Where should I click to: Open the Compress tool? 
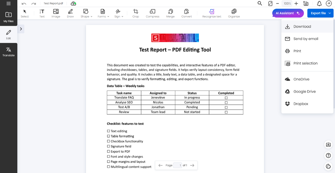(x=153, y=13)
